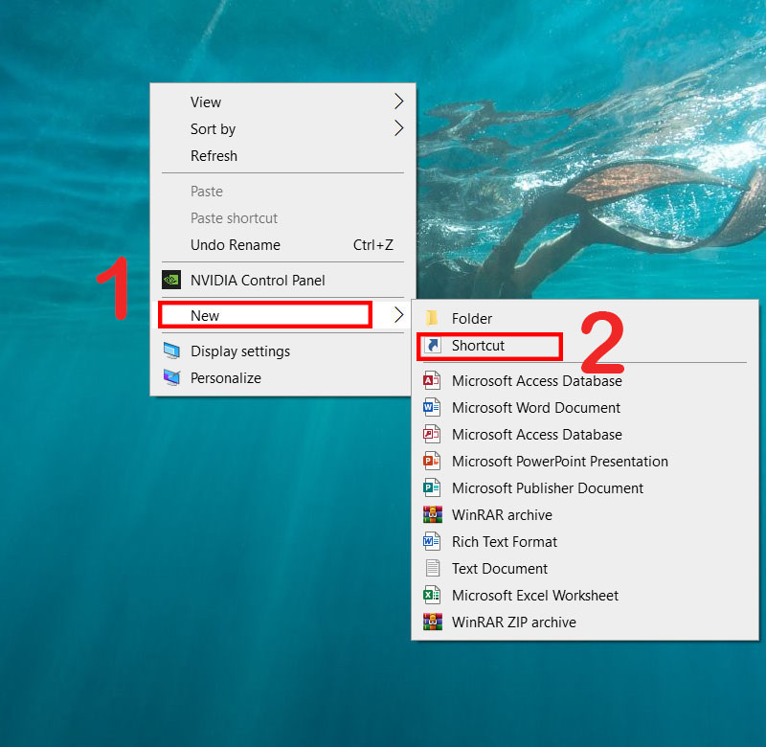Choose the Access Database entry with the red A icon
Image resolution: width=766 pixels, height=747 pixels.
coord(584,380)
